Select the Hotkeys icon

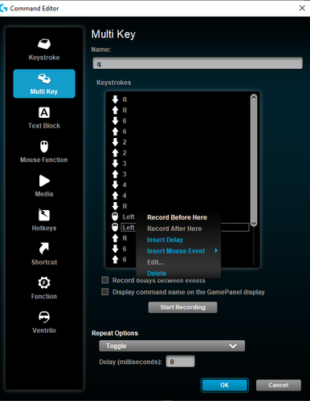pyautogui.click(x=44, y=215)
